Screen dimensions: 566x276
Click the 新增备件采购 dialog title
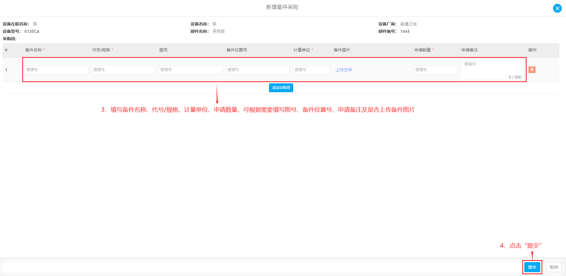point(282,7)
